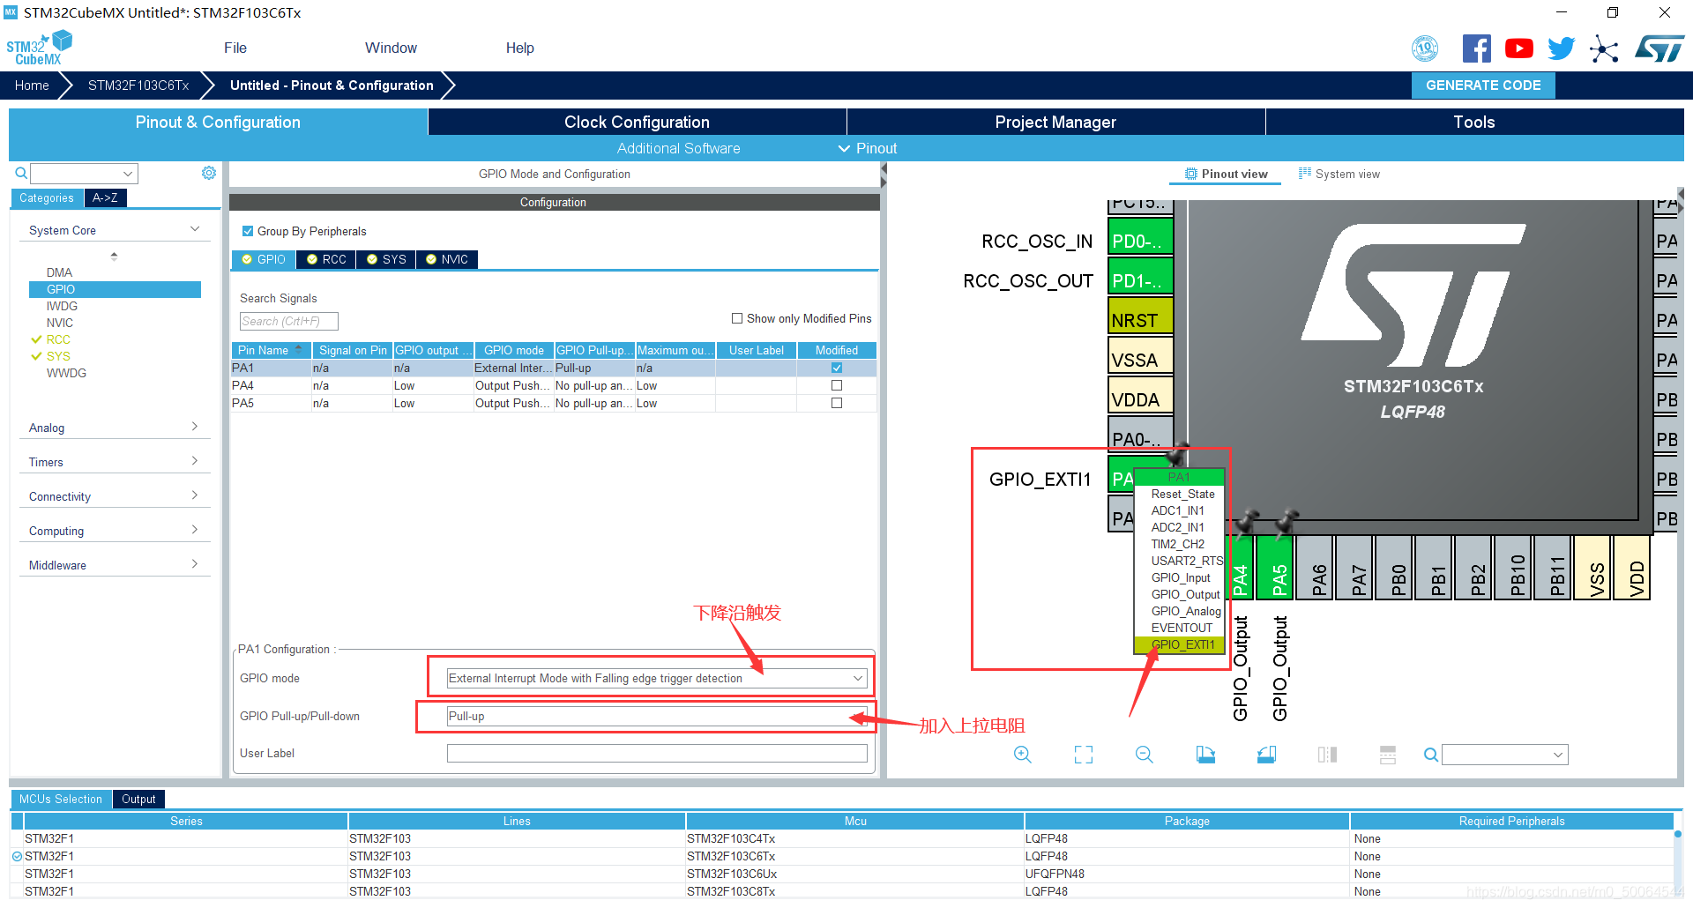
Task: Open the Twitter bird icon
Action: pyautogui.click(x=1561, y=48)
